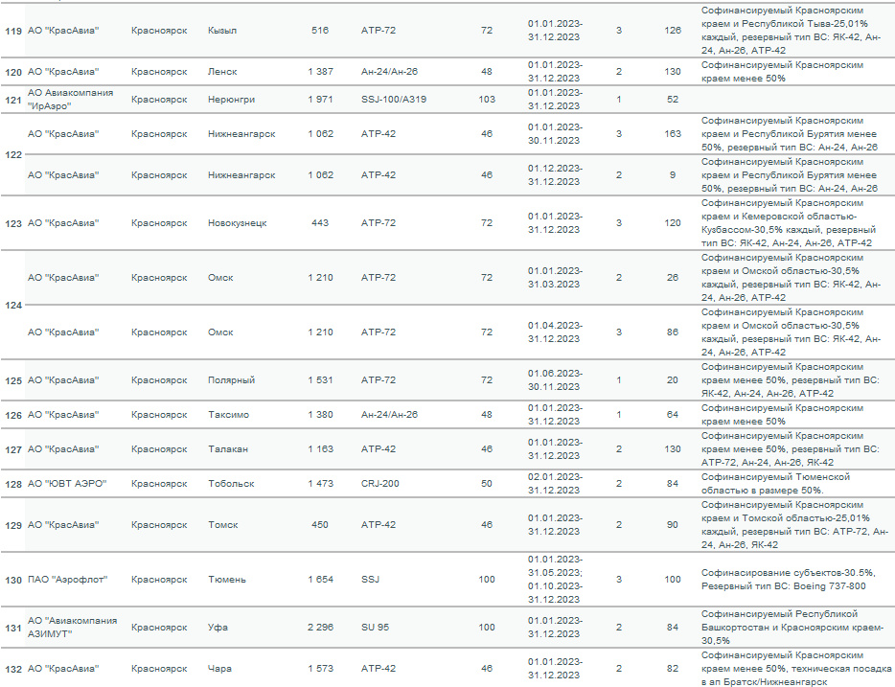This screenshot has height=687, width=895.
Task: Click period 01.06.2023-30.11.2023
Action: tap(555, 380)
